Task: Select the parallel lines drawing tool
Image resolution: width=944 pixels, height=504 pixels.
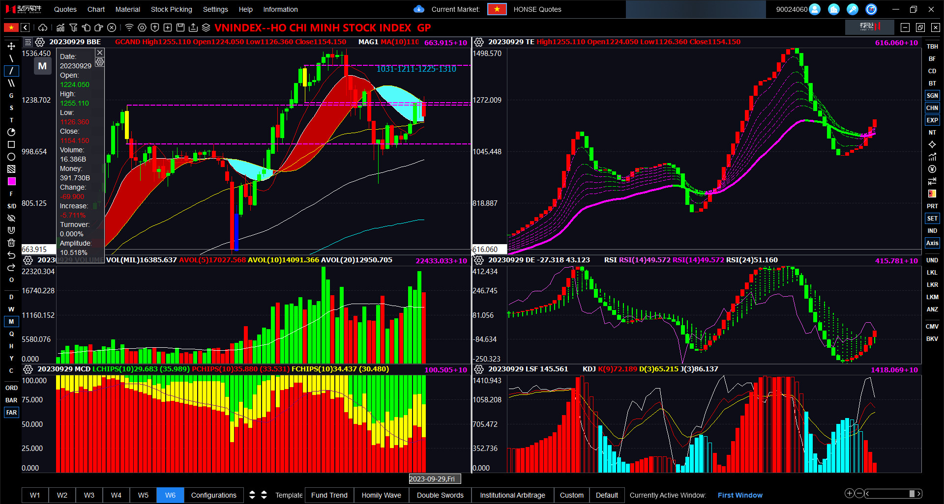Action: coord(11,83)
